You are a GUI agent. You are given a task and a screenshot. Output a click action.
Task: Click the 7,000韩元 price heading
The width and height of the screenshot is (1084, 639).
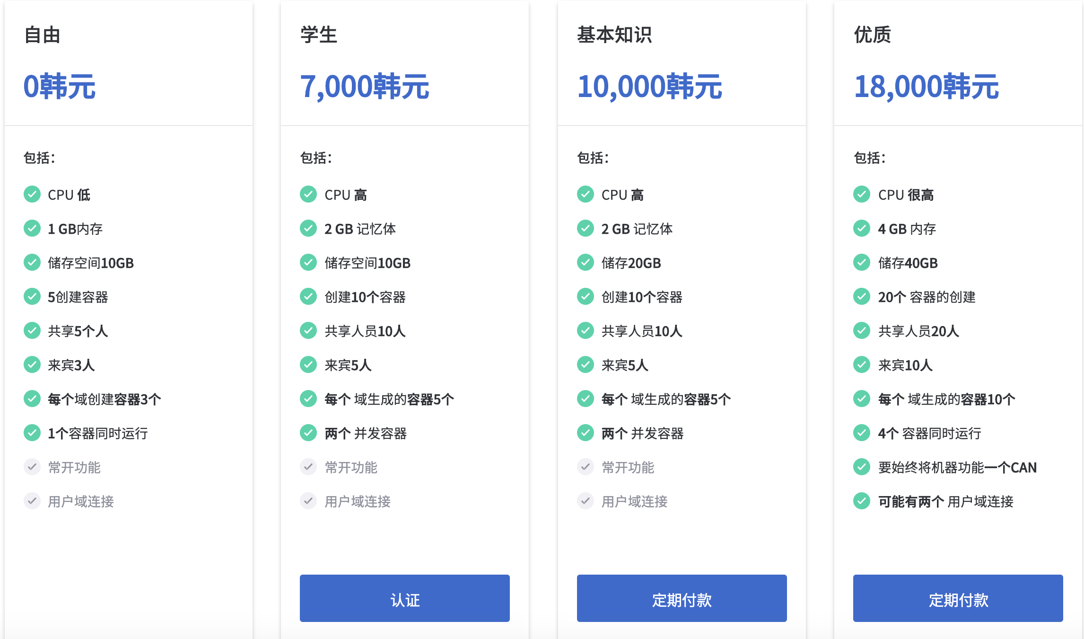point(365,87)
